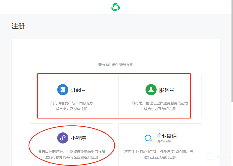Click text 适合个人及媒体注册
233x166 pixels.
pos(72,109)
